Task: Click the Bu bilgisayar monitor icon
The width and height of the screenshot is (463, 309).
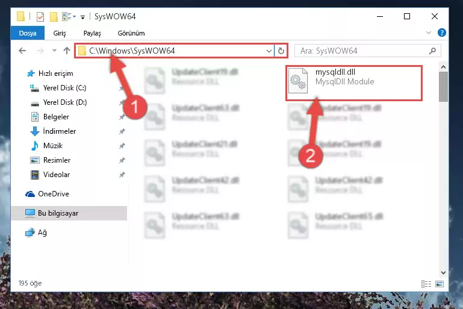Action: click(x=30, y=213)
